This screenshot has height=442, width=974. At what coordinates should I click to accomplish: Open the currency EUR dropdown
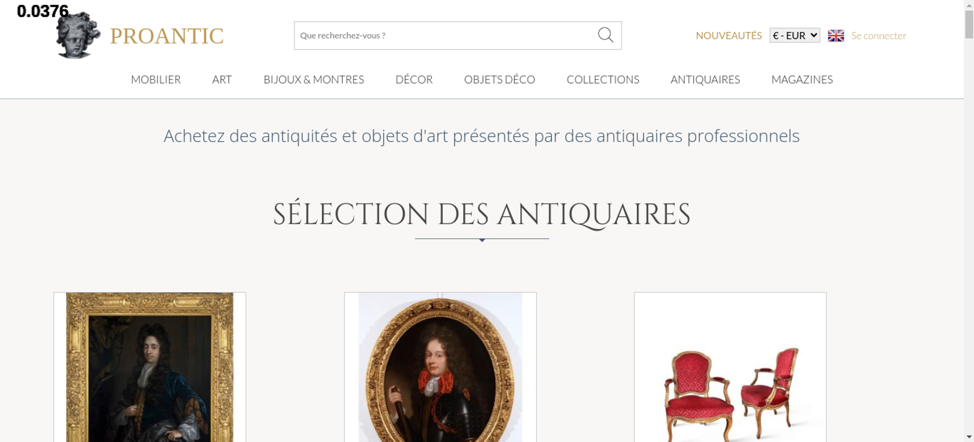coord(795,36)
